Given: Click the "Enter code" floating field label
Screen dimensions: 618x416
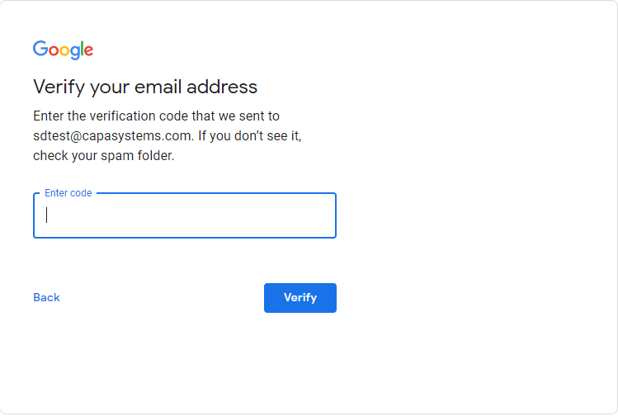Looking at the screenshot, I should (x=68, y=193).
